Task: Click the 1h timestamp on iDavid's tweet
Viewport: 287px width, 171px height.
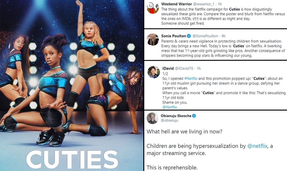Action: coord(199,68)
